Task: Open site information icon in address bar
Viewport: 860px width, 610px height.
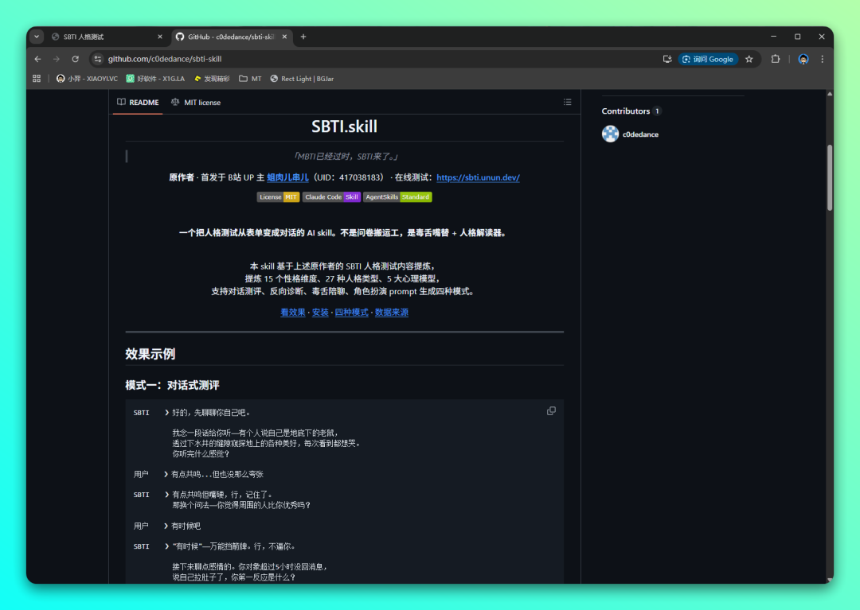Action: pos(98,59)
